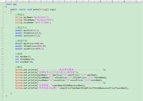
Task: Click the line "int macNum=5;"
Action: click(23, 57)
